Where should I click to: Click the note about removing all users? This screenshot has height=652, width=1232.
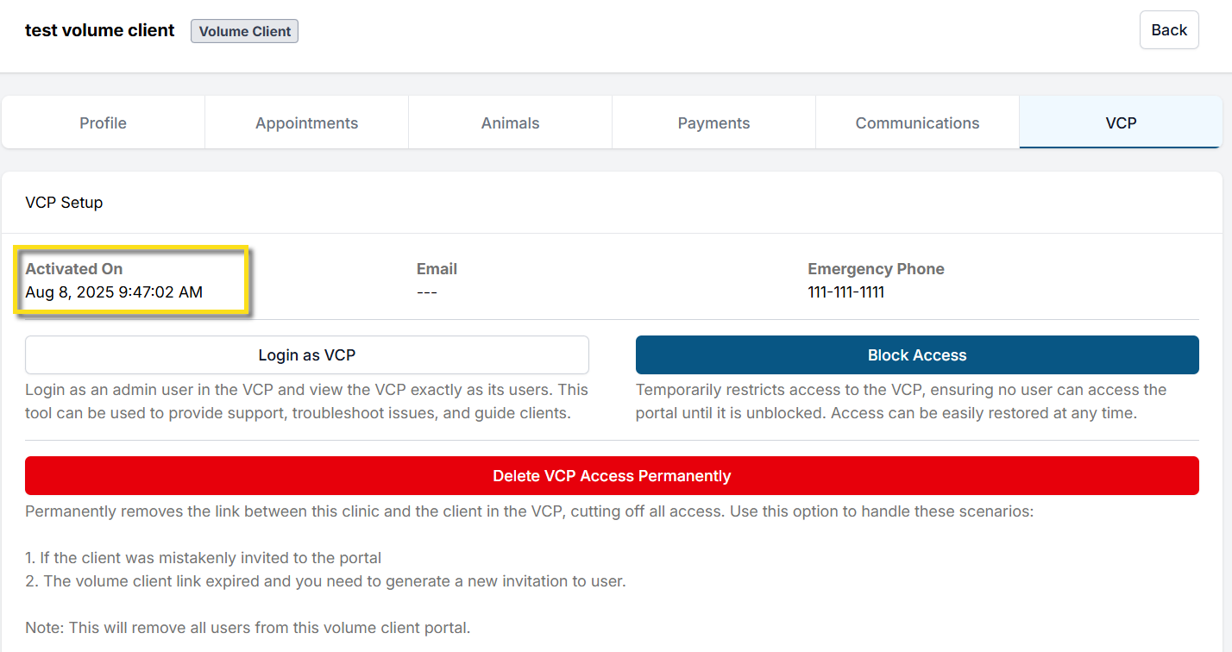[x=248, y=628]
